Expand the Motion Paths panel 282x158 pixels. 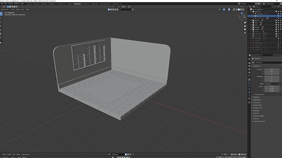coord(257,105)
